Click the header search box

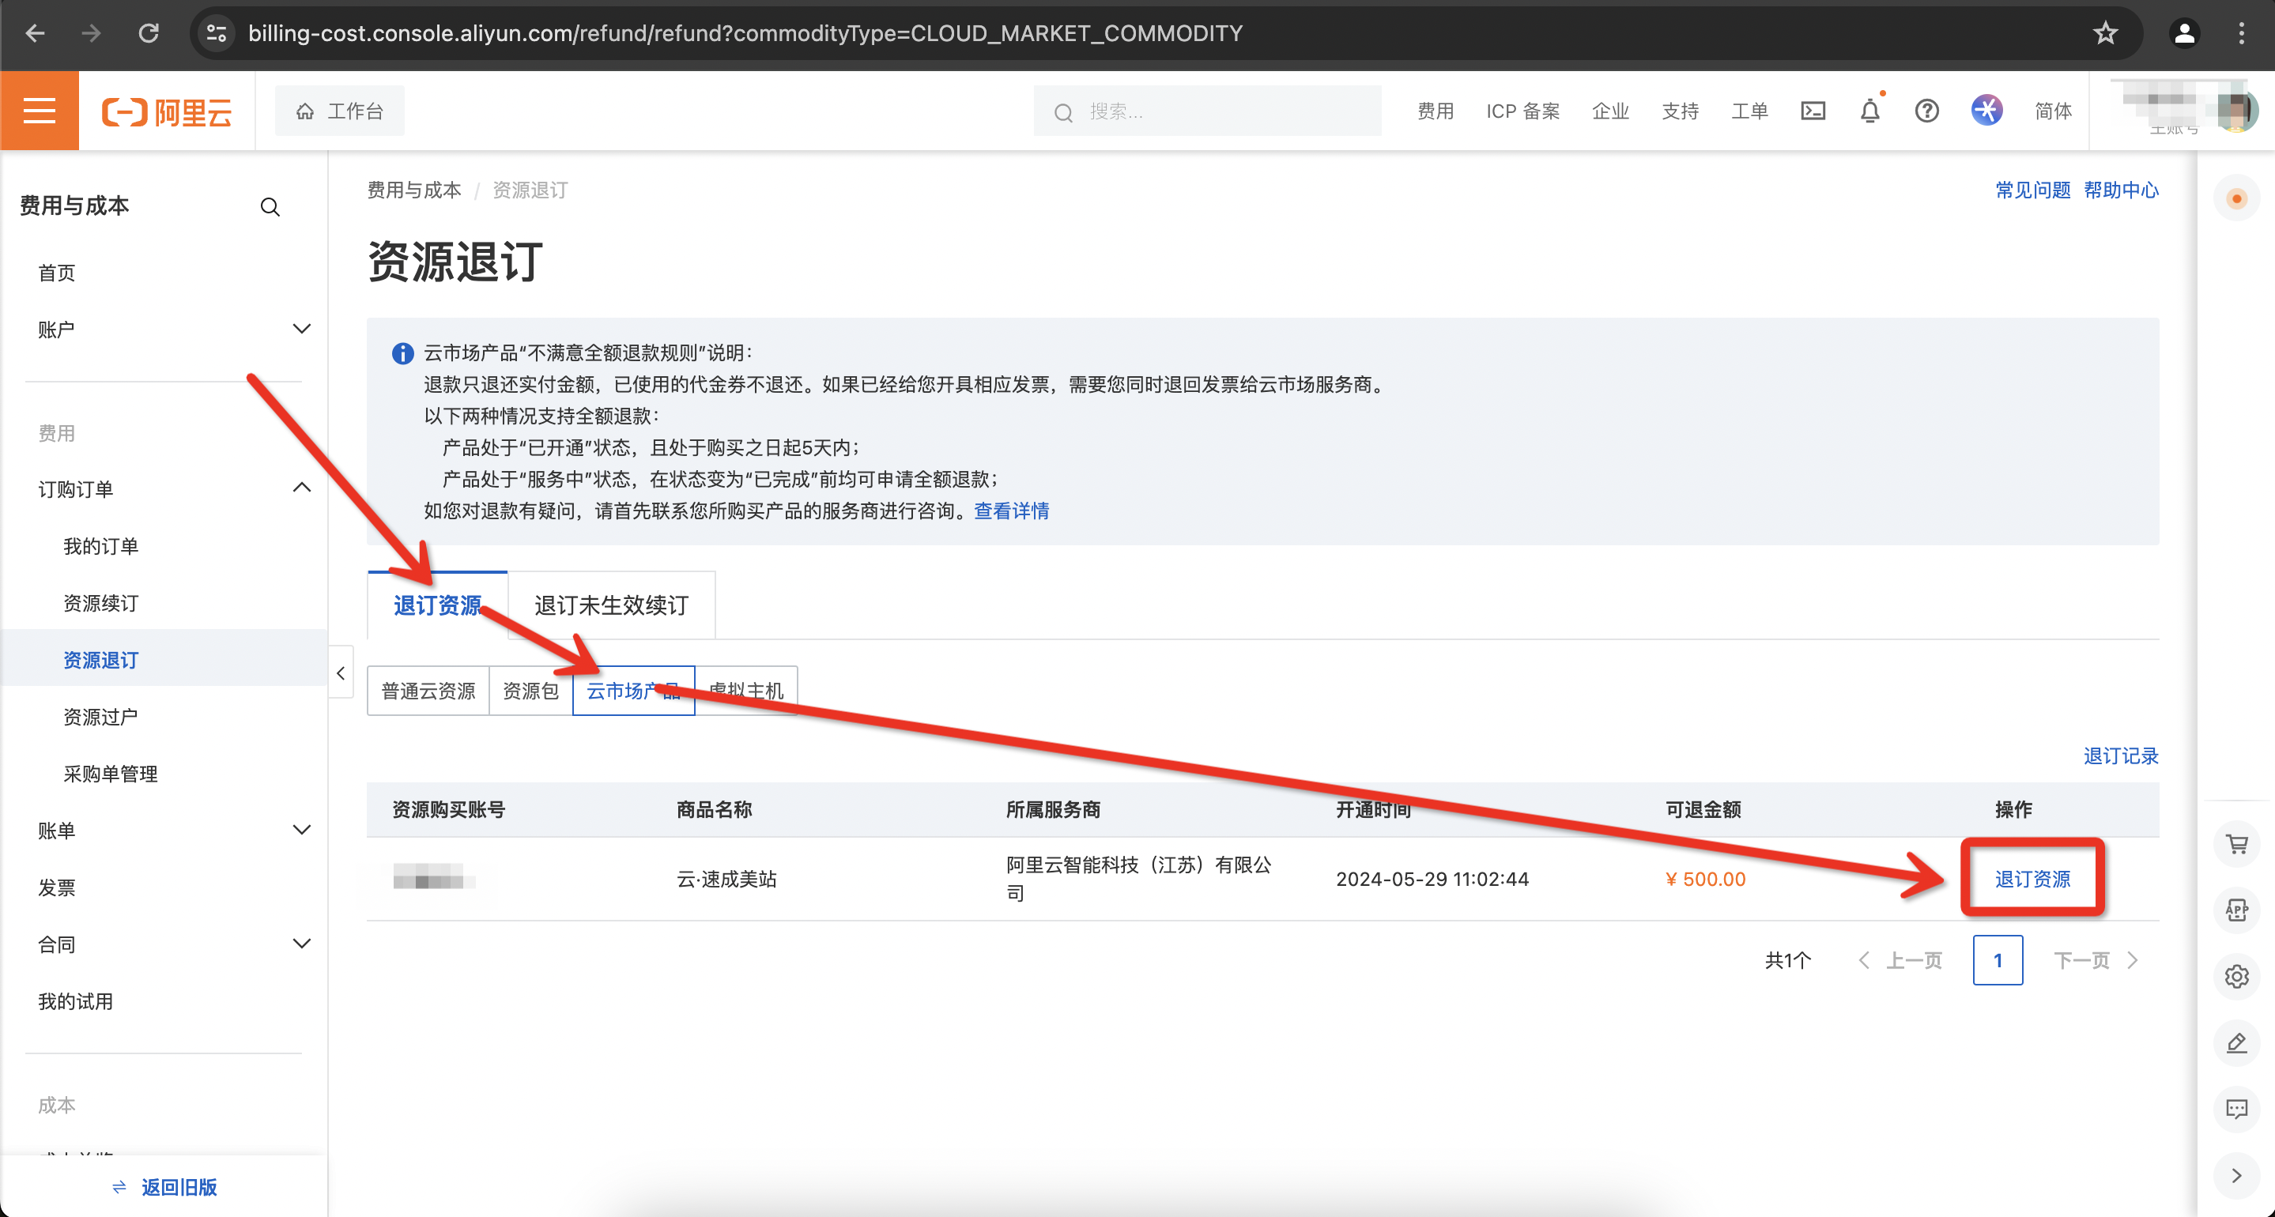click(x=1207, y=111)
